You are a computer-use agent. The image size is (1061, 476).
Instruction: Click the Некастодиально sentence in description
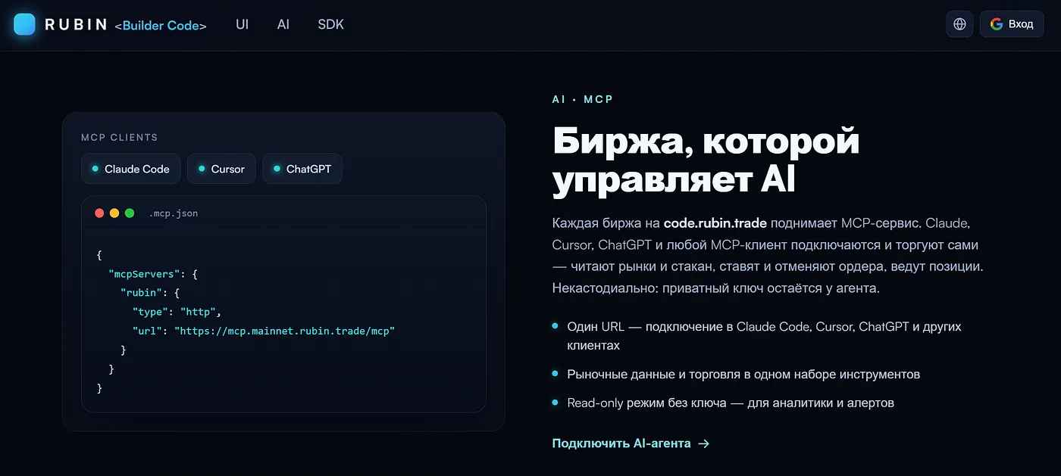pos(715,288)
